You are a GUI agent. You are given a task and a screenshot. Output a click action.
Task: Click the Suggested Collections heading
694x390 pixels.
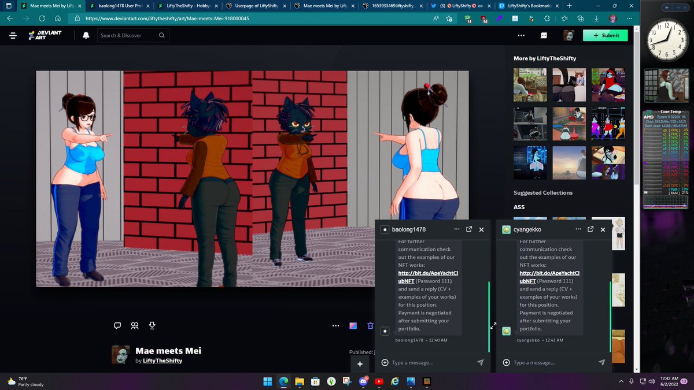[x=543, y=192]
